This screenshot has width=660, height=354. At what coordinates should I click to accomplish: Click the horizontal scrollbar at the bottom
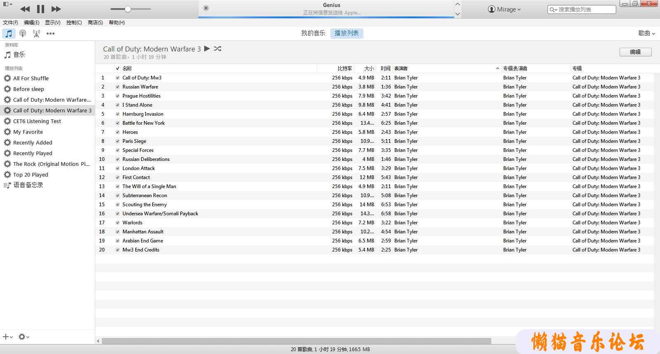click(297, 341)
